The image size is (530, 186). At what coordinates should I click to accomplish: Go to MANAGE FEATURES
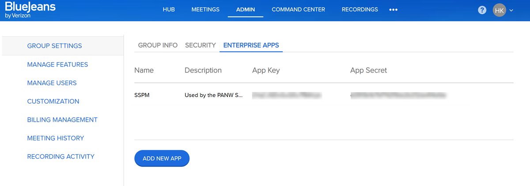click(57, 64)
